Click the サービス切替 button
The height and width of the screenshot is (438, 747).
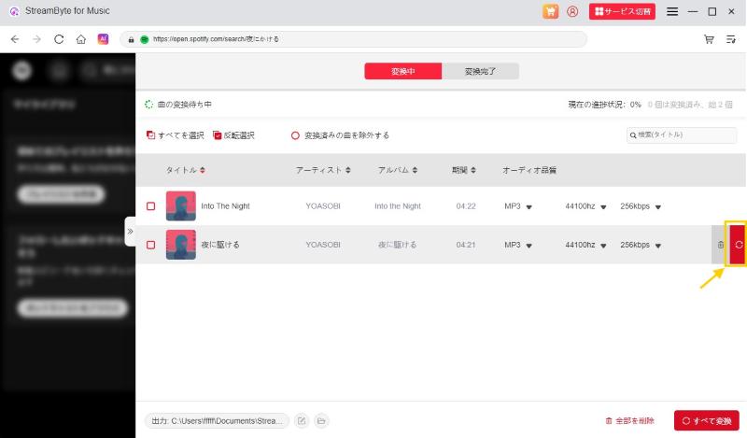click(x=622, y=11)
